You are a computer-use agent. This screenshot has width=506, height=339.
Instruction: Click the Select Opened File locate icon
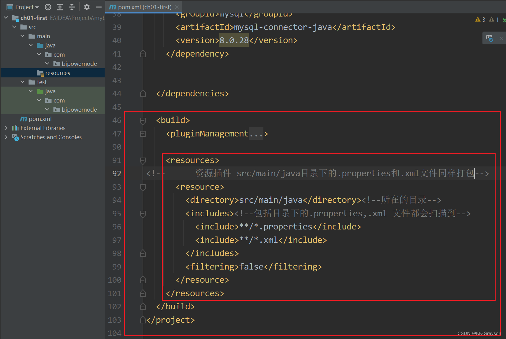48,7
